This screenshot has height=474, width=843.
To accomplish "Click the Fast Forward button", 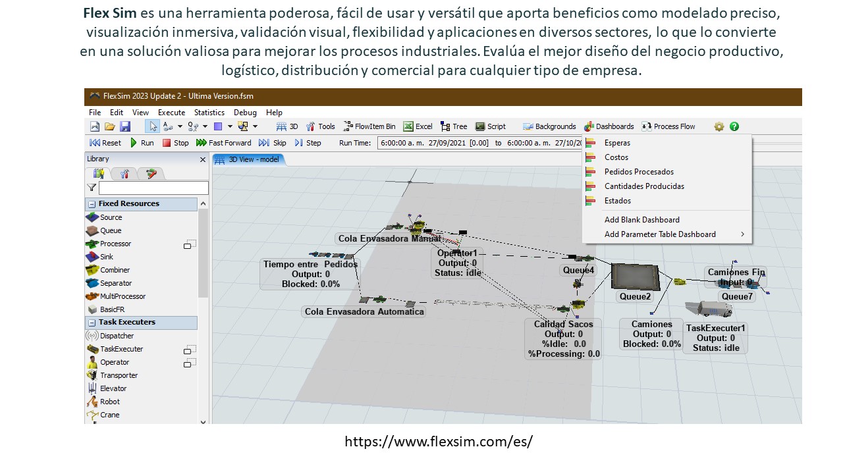I will click(224, 143).
